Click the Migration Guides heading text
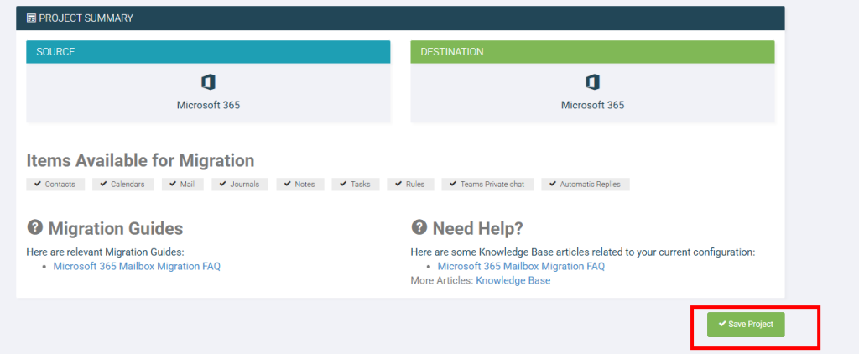 [x=116, y=228]
